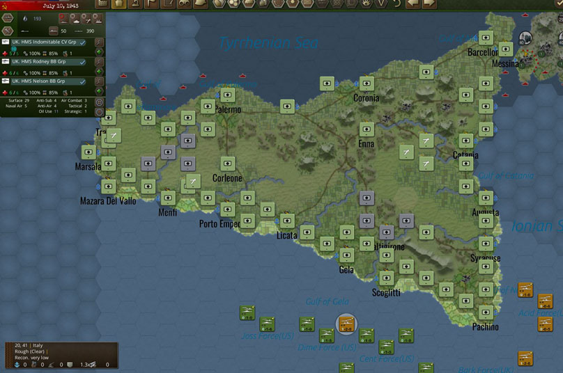Screen dimensions: 563x373
Task: Click the Messina city label
Action: [x=505, y=64]
